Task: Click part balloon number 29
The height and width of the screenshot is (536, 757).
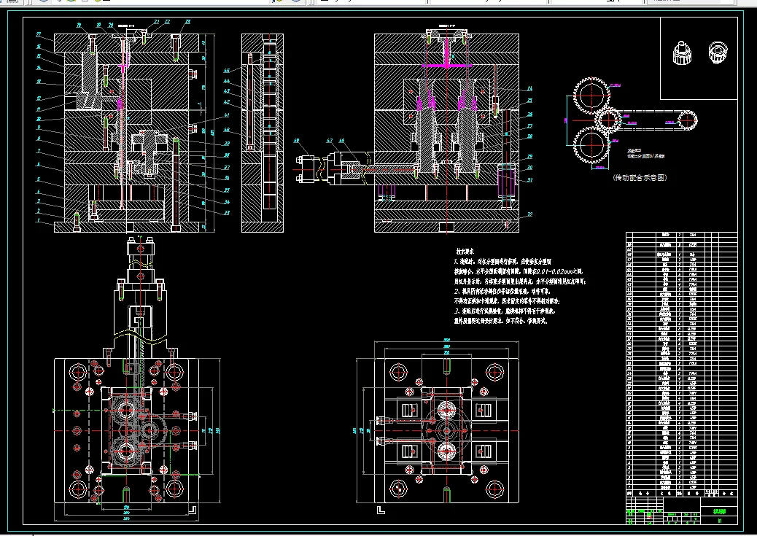Action: coord(529,157)
